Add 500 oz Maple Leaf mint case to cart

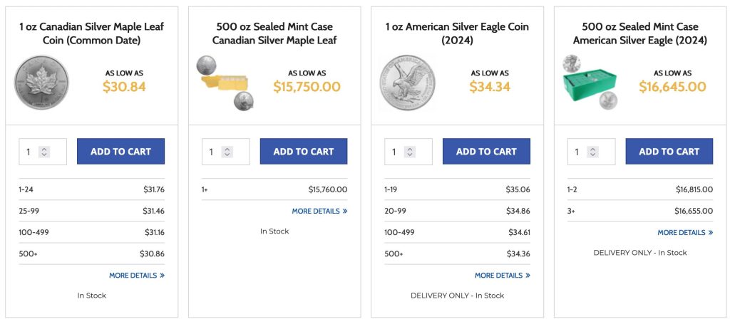tap(304, 152)
